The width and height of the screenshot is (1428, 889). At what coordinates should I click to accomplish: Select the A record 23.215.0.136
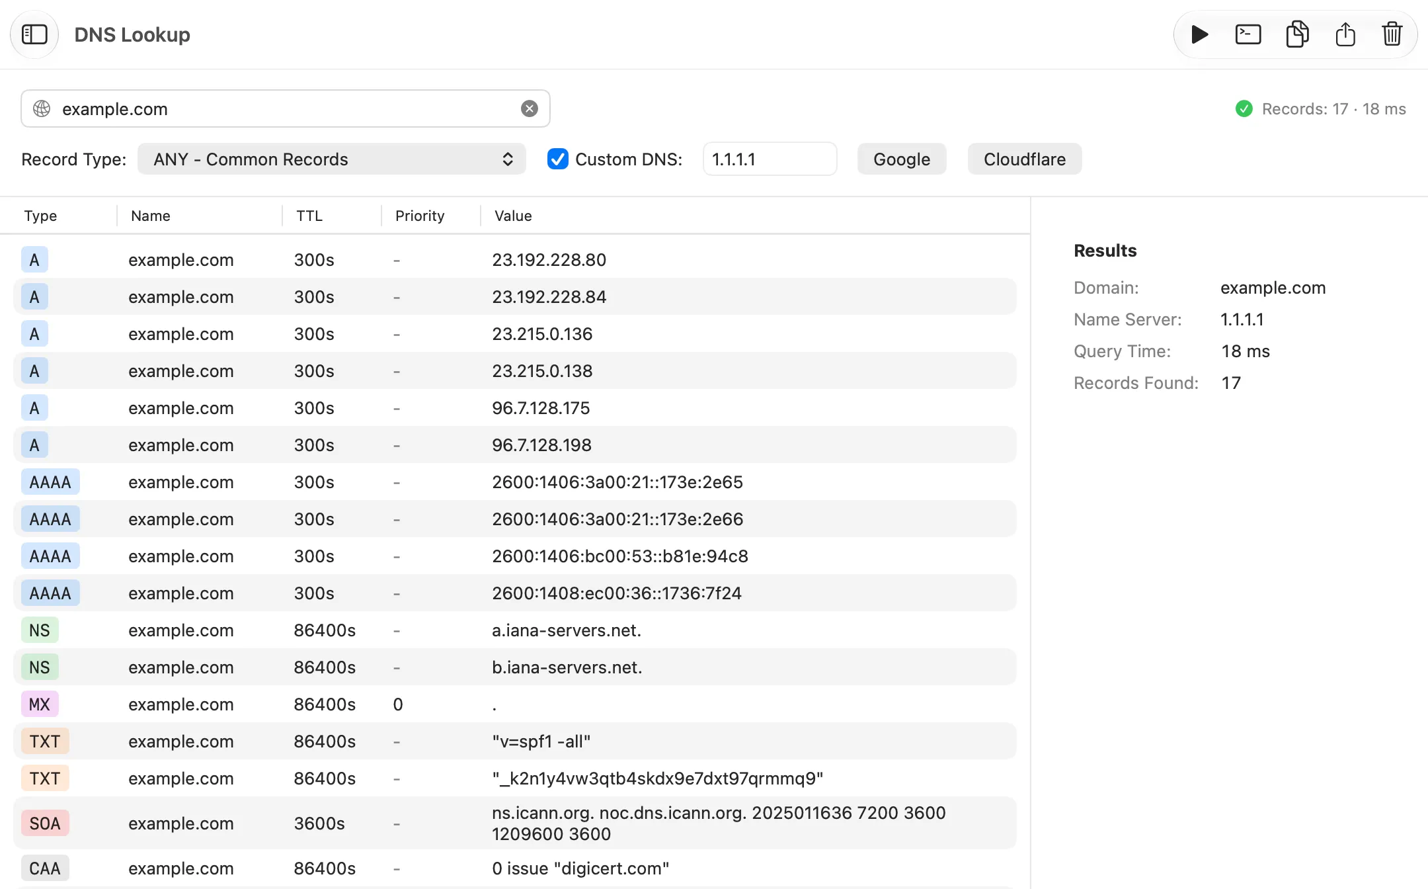pos(515,334)
